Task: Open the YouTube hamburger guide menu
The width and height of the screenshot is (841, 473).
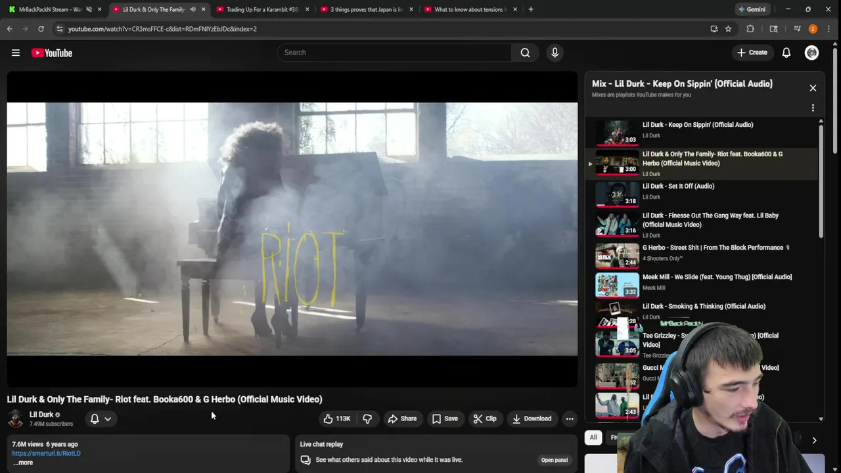Action: 16,53
